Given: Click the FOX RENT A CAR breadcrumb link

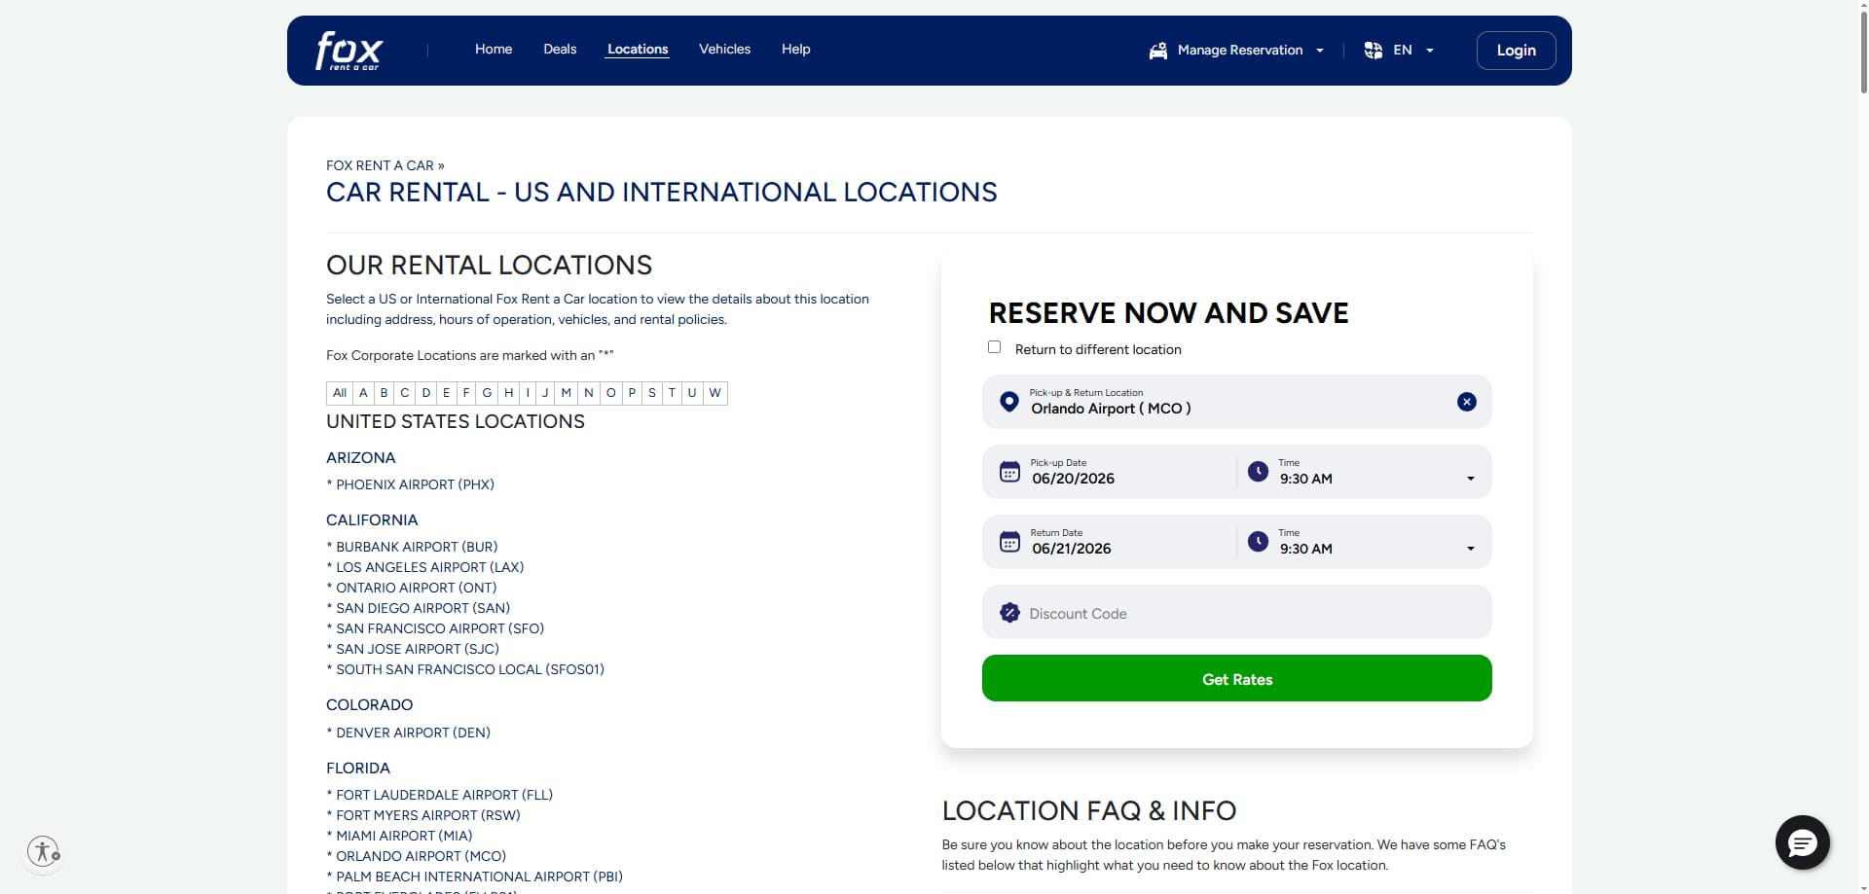Looking at the screenshot, I should [x=380, y=165].
